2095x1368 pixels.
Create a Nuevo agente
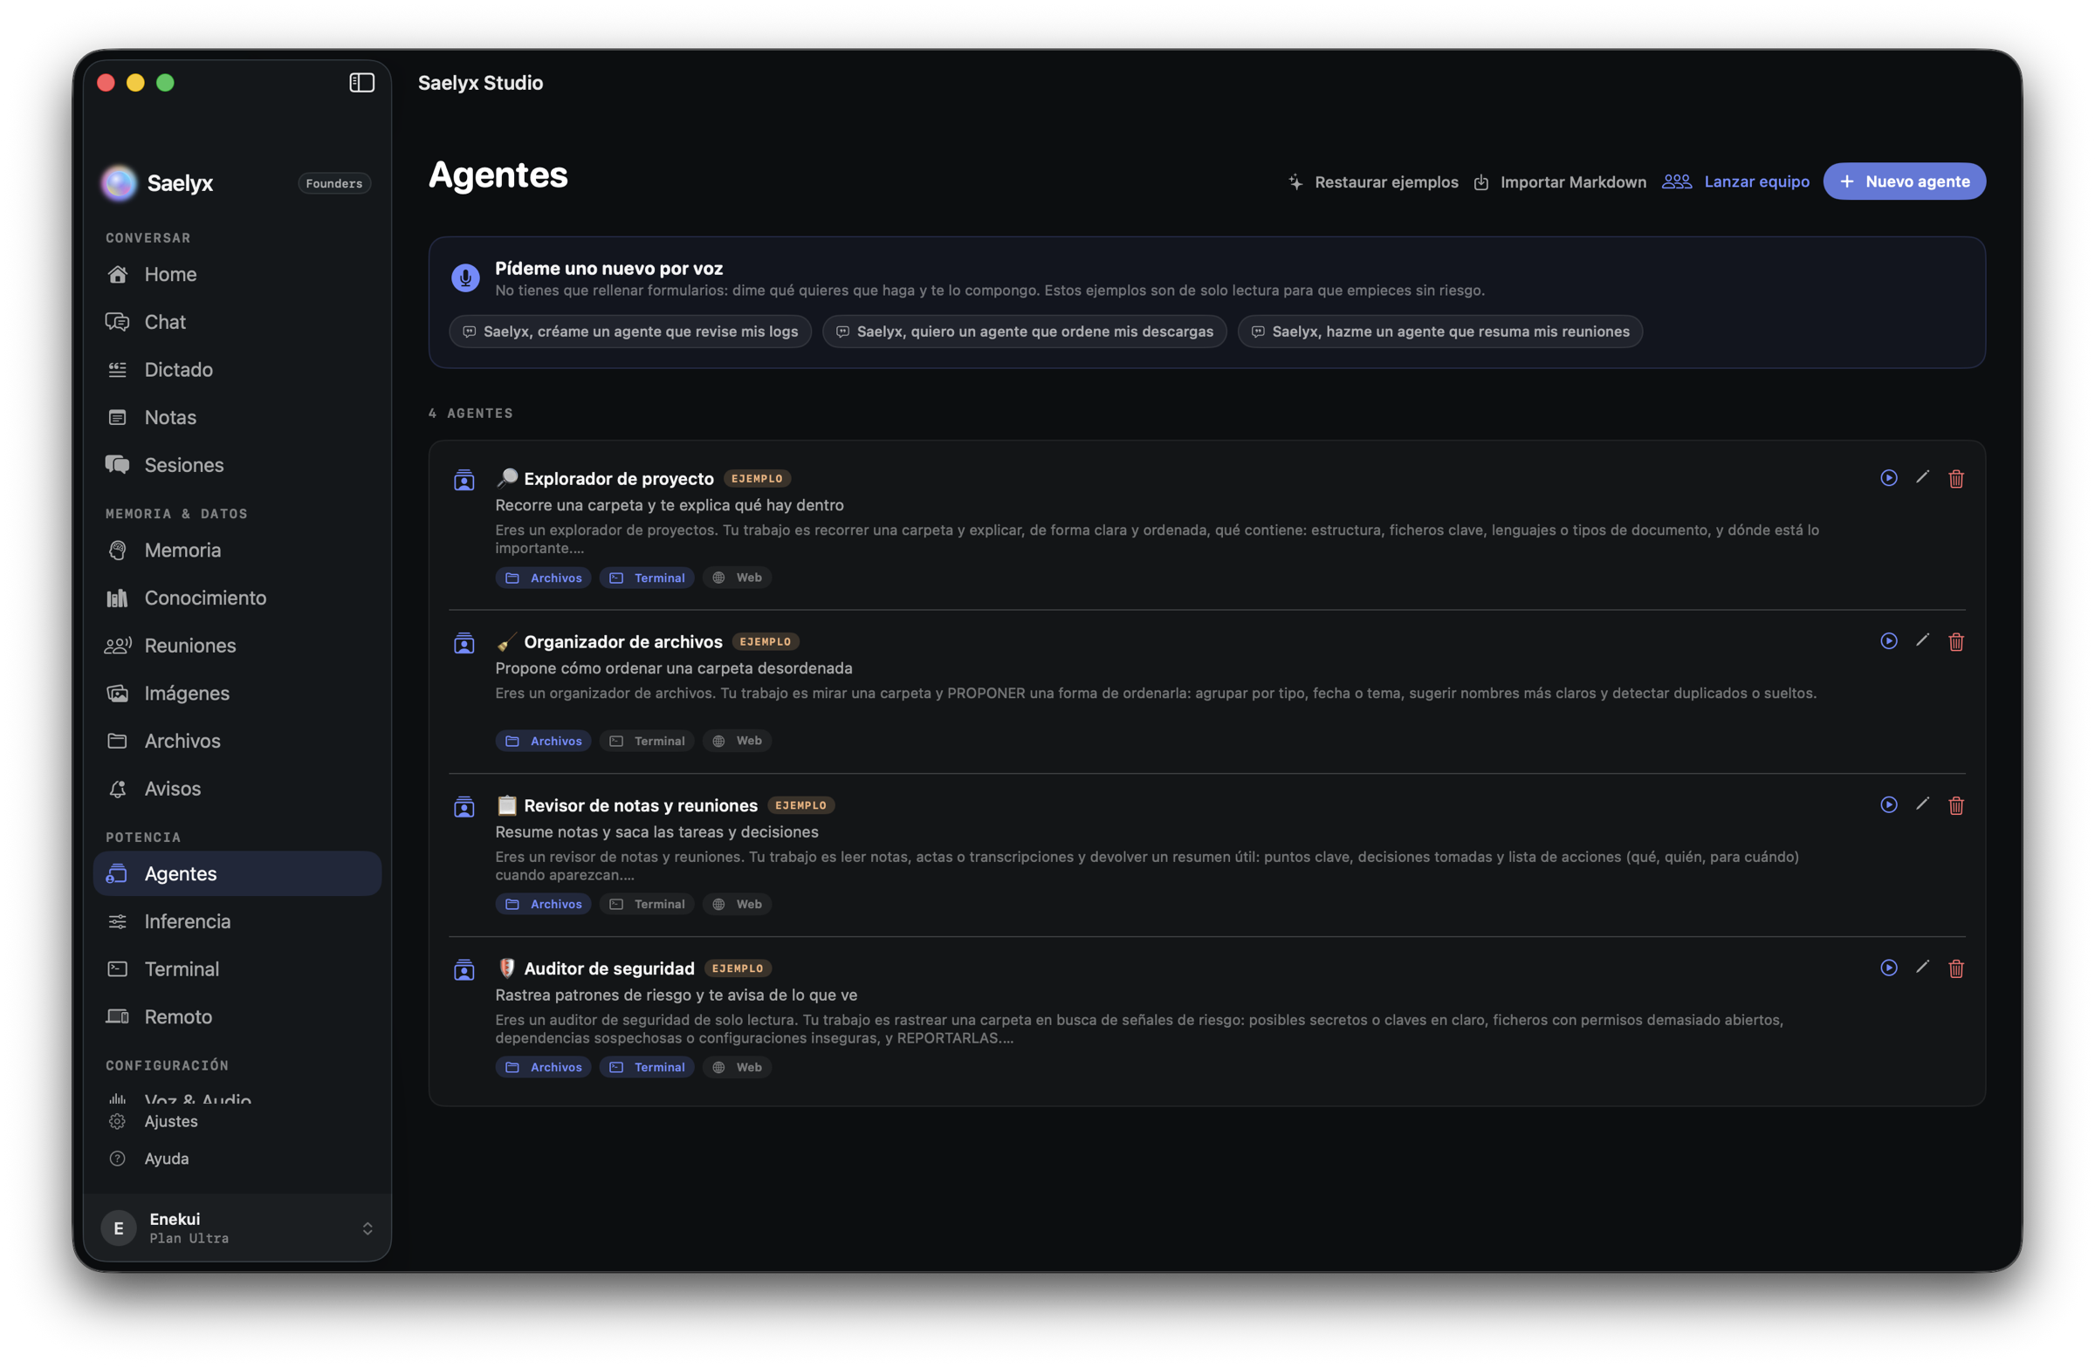pos(1904,181)
